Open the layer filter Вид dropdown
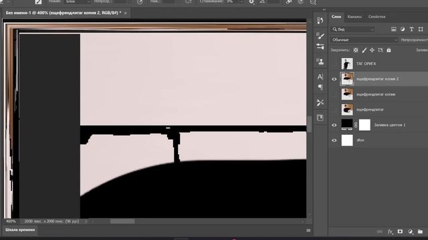428x240 pixels. pos(352,29)
